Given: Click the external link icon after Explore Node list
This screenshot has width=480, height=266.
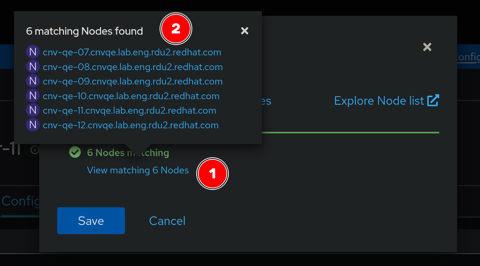Looking at the screenshot, I should [433, 101].
